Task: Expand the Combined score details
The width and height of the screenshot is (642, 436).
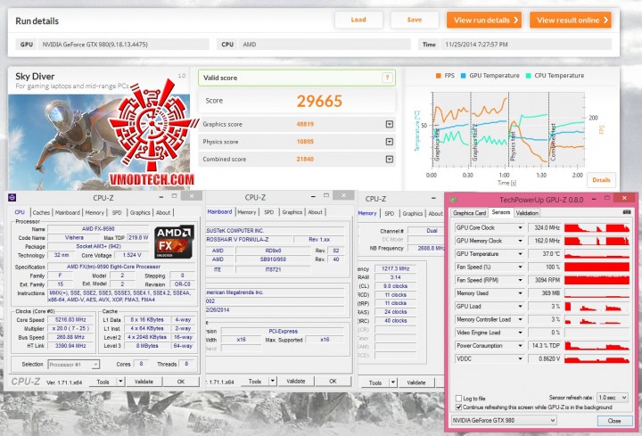Action: click(390, 160)
